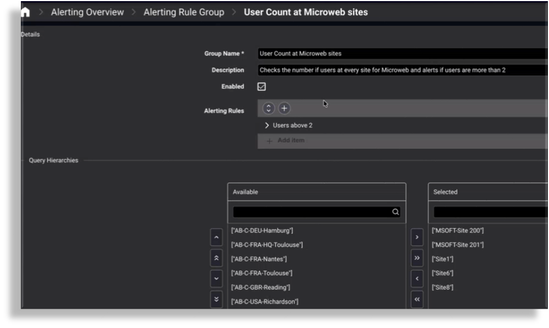Select User Count at Microweb sites breadcrumb
Image resolution: width=549 pixels, height=328 pixels.
click(x=306, y=12)
